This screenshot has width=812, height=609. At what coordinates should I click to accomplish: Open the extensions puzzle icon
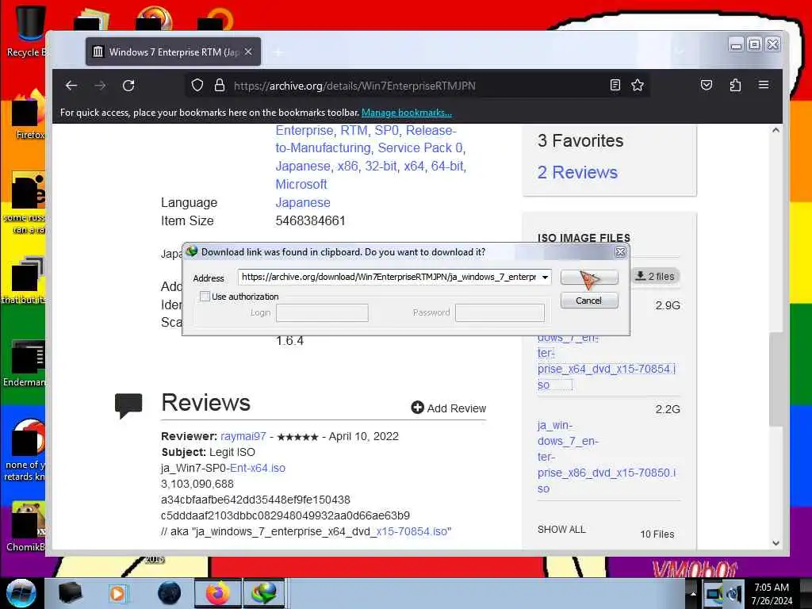coord(735,85)
